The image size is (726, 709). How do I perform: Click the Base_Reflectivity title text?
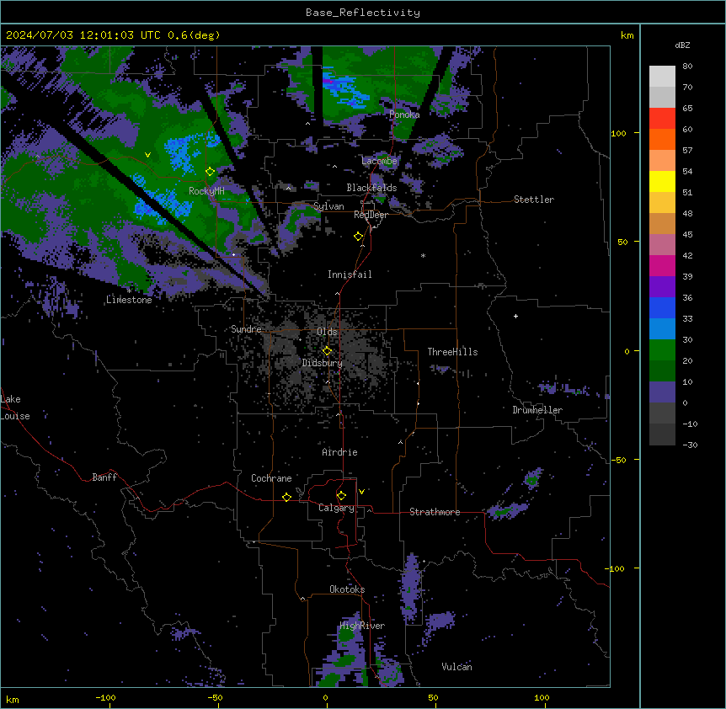tap(363, 13)
